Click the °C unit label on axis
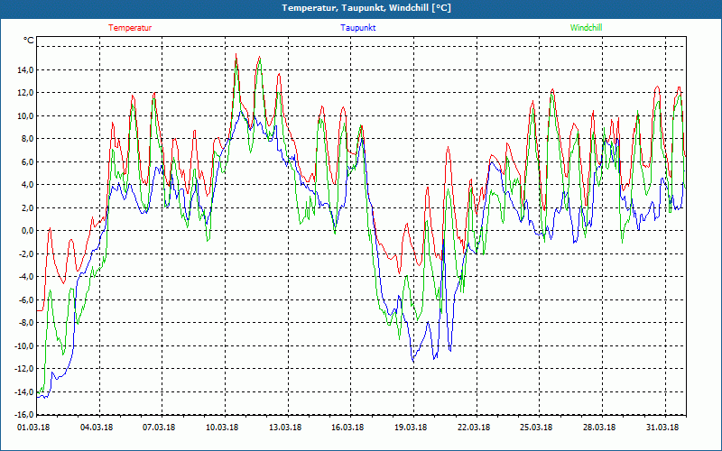Viewport: 722px width, 451px height. (29, 41)
